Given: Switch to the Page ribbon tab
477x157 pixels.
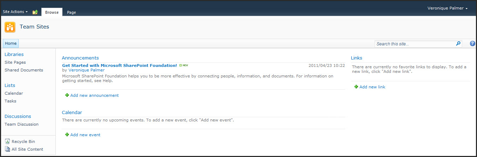Looking at the screenshot, I should click(x=71, y=12).
